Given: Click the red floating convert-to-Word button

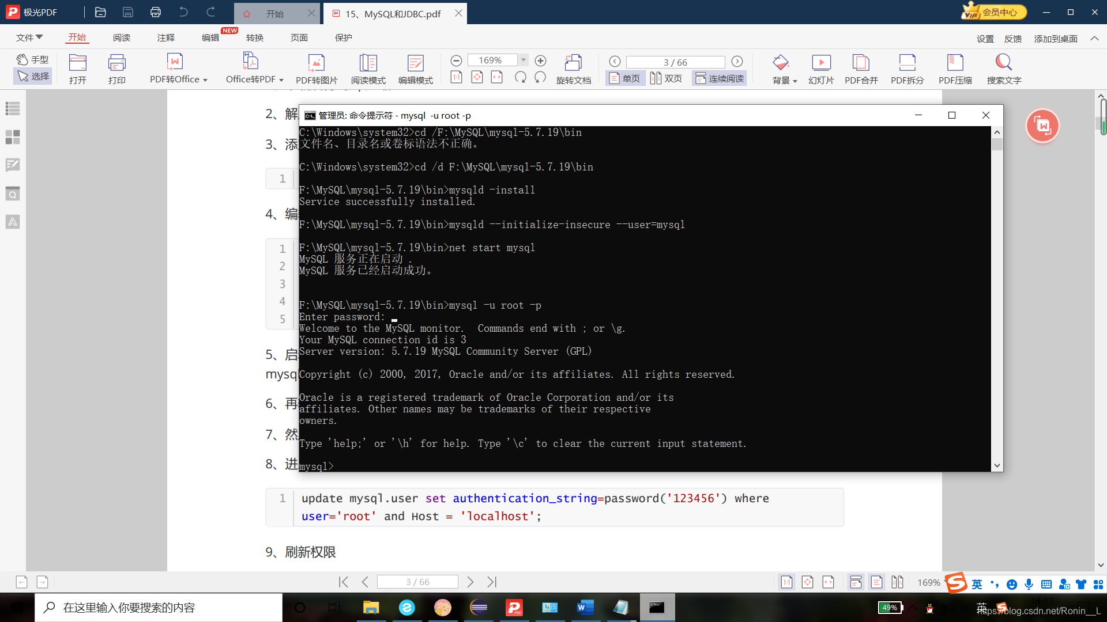Looking at the screenshot, I should 1042,126.
